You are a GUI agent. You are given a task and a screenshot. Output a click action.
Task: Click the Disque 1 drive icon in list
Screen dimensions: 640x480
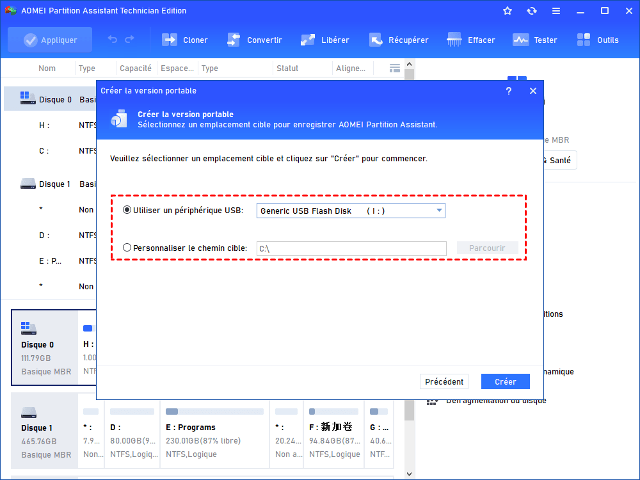tap(28, 183)
